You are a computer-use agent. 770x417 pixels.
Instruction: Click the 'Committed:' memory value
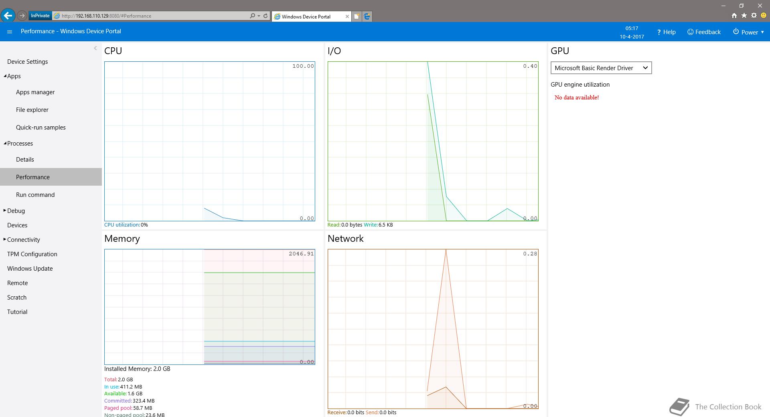point(144,401)
